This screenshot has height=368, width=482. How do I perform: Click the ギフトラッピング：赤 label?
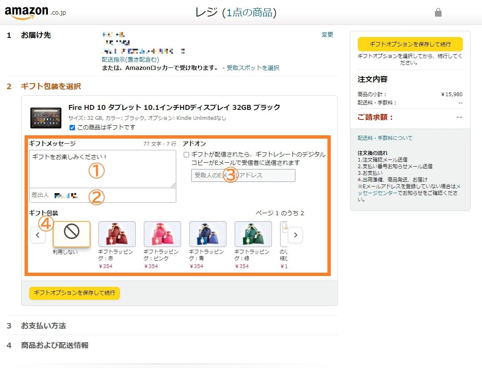pyautogui.click(x=115, y=255)
